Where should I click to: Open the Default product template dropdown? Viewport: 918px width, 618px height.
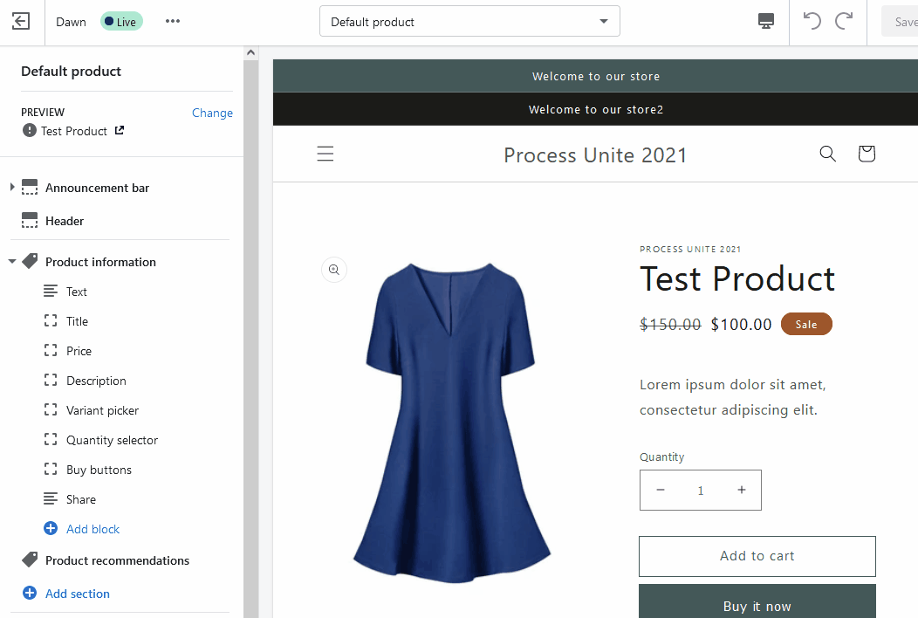click(469, 22)
